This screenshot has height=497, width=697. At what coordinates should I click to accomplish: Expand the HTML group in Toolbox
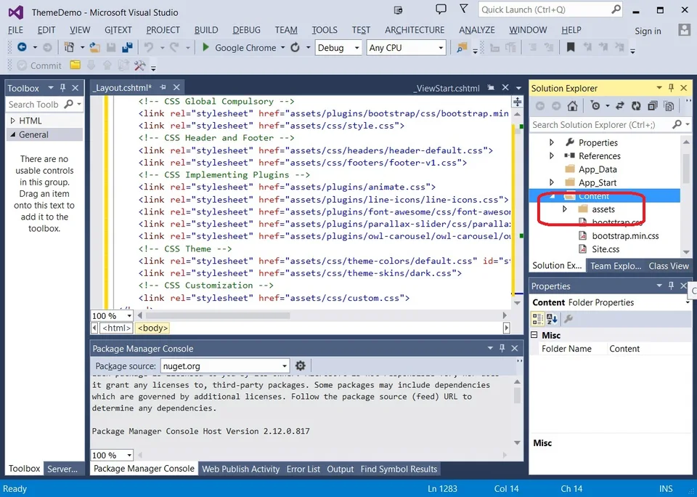12,121
